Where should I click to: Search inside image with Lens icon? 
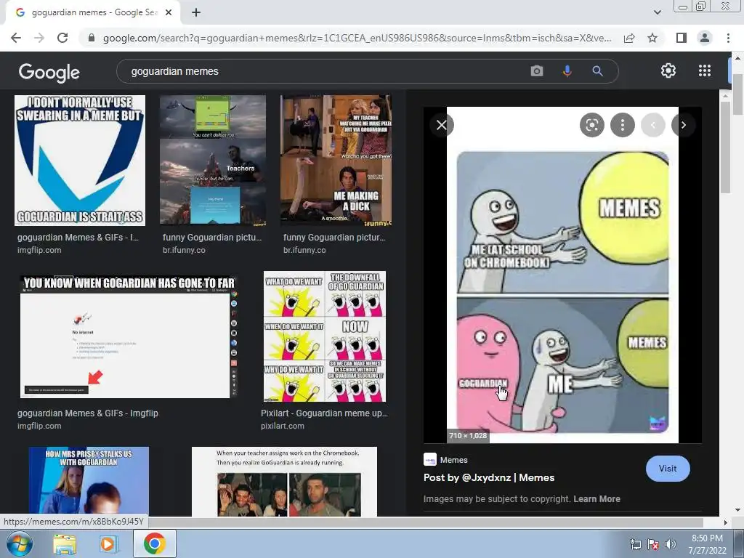pyautogui.click(x=591, y=125)
